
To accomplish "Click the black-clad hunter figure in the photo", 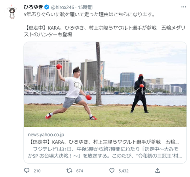I will click(x=140, y=93).
